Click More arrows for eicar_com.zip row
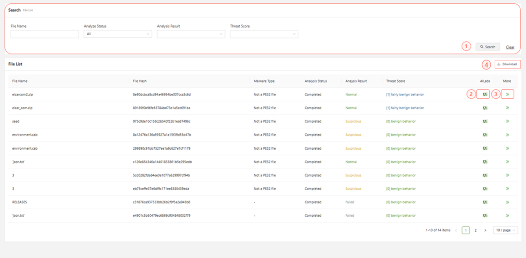This screenshot has width=526, height=258. point(507,108)
